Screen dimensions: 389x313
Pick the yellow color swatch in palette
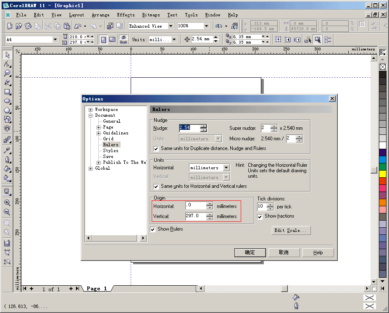(383, 174)
